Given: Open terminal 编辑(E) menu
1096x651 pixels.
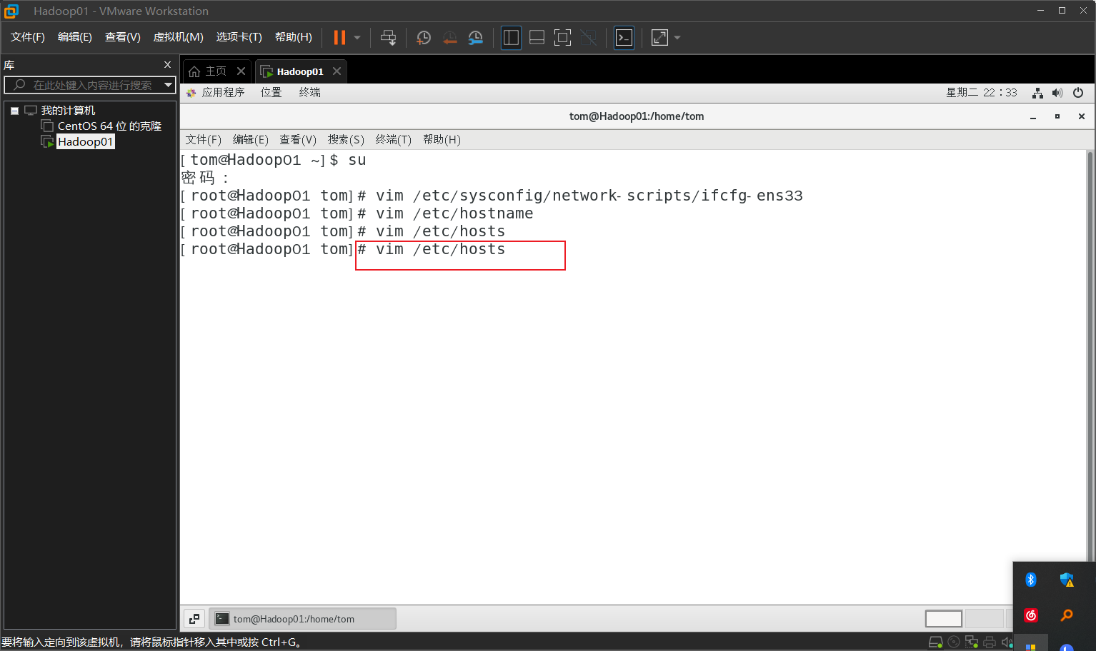Looking at the screenshot, I should pos(251,139).
